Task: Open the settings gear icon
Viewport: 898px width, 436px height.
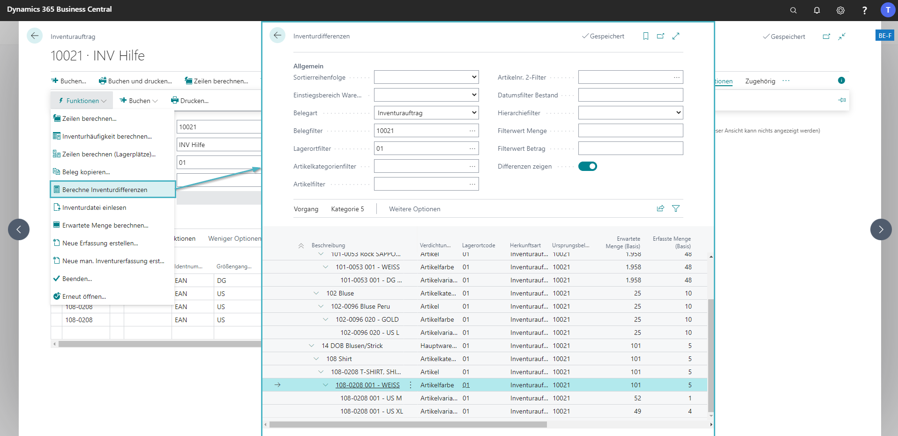Action: point(840,10)
